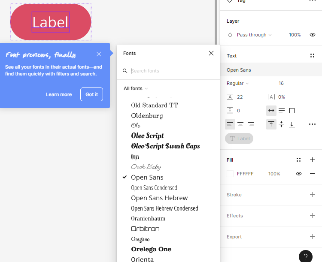
Task: Close the Fonts picker panel
Action: click(211, 53)
